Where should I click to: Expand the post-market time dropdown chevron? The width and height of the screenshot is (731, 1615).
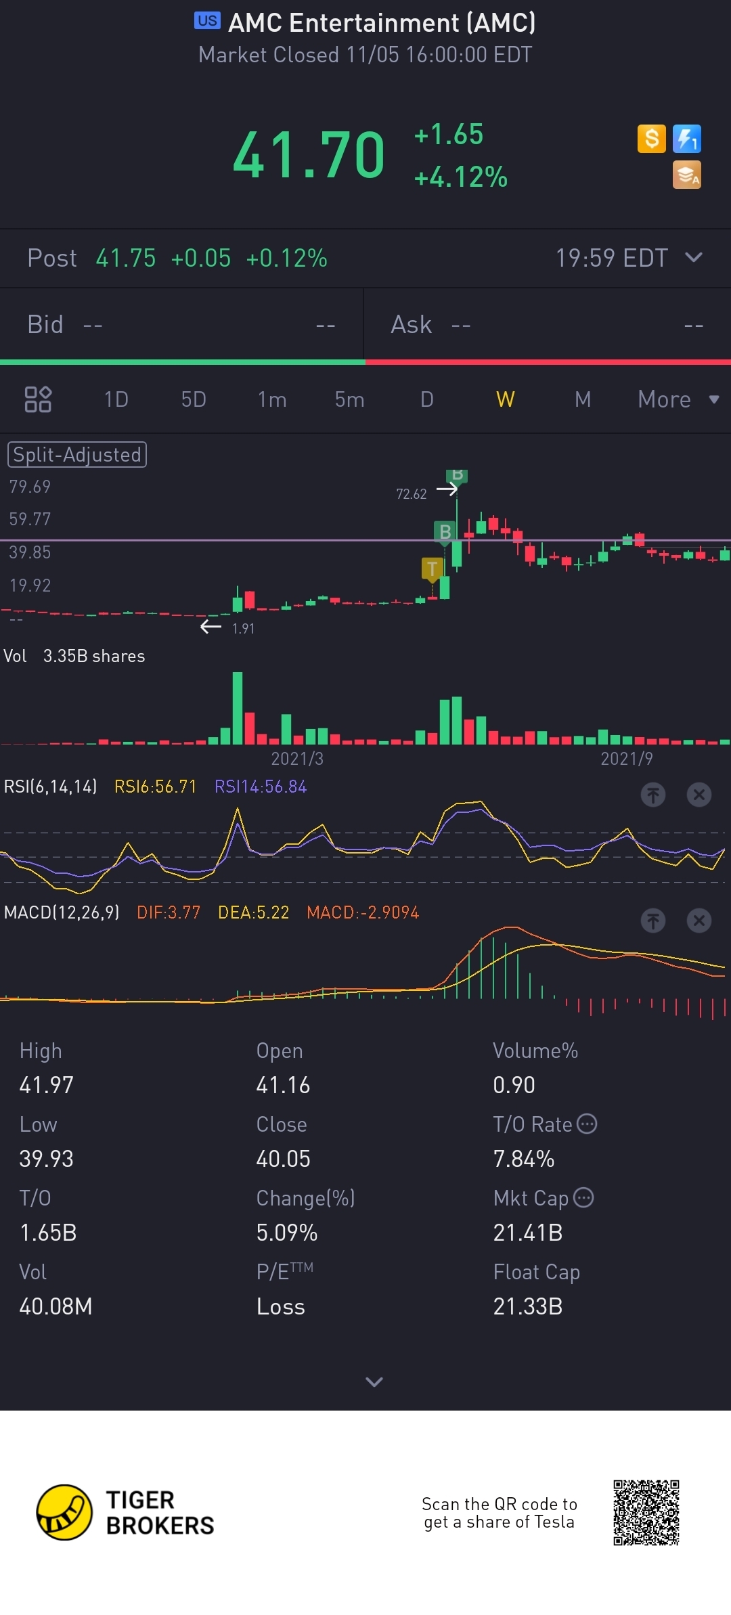(x=694, y=257)
